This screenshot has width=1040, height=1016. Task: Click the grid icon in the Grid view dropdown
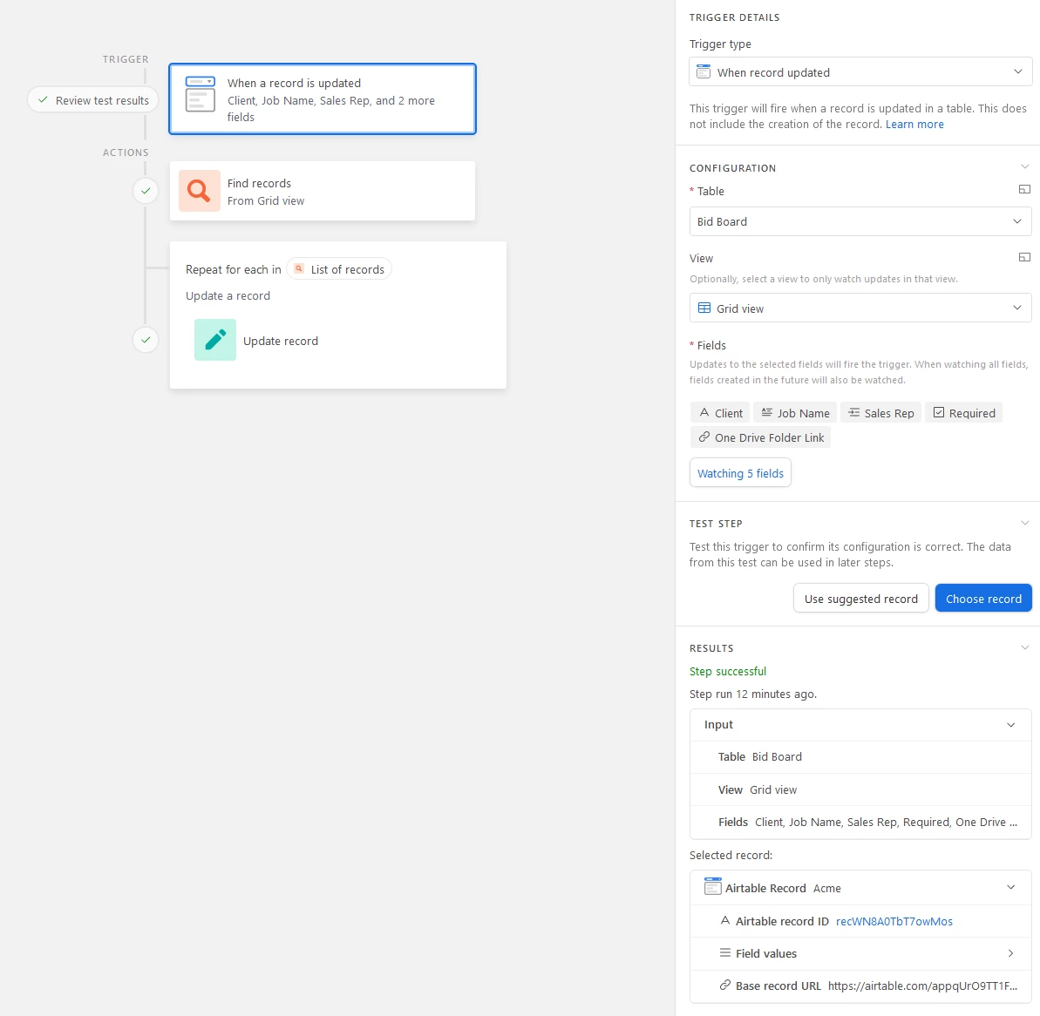click(704, 308)
